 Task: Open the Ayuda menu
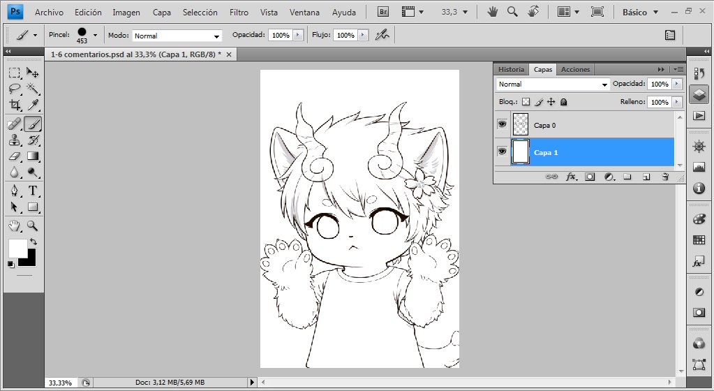coord(344,13)
